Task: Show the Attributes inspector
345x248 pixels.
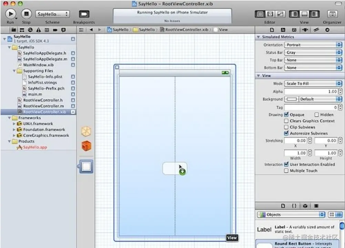Action: 305,30
